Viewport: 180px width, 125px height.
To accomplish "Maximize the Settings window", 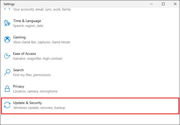I will pos(163,4).
